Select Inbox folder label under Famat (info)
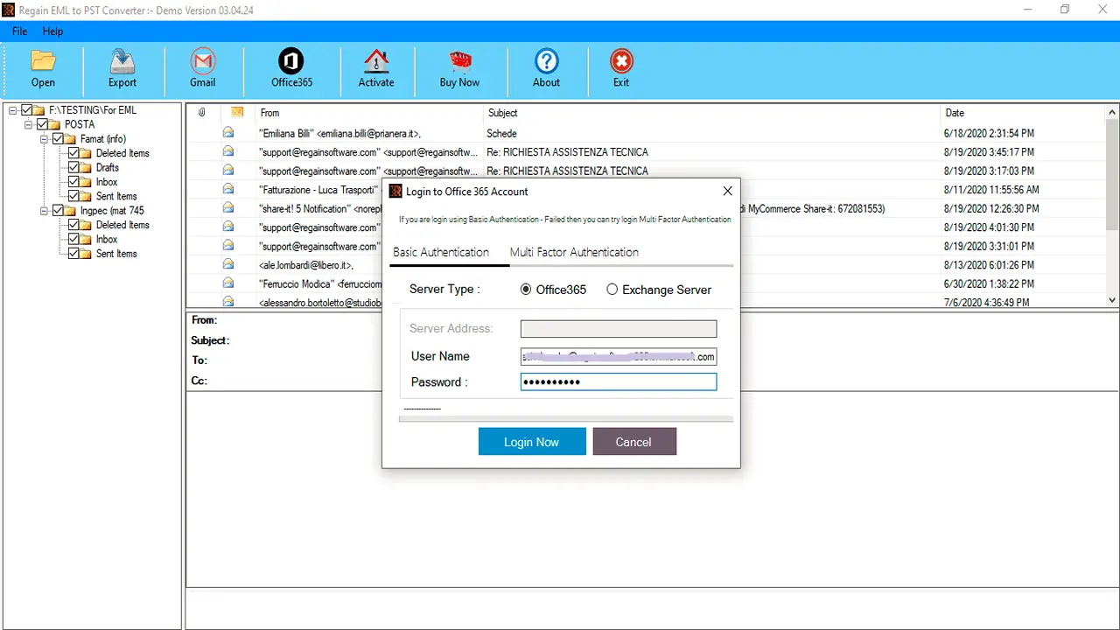This screenshot has height=630, width=1120. click(x=107, y=182)
